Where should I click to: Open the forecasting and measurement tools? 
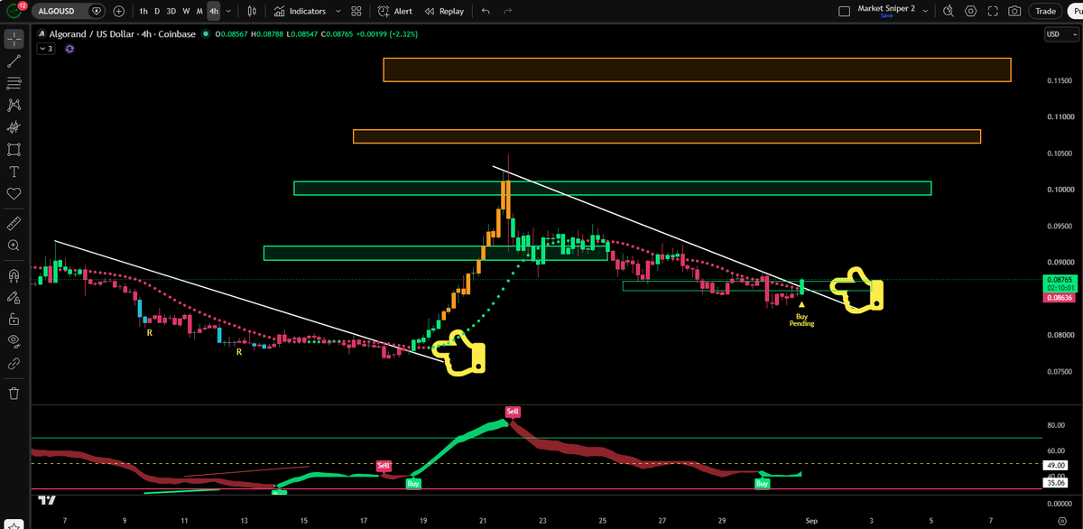pyautogui.click(x=14, y=127)
